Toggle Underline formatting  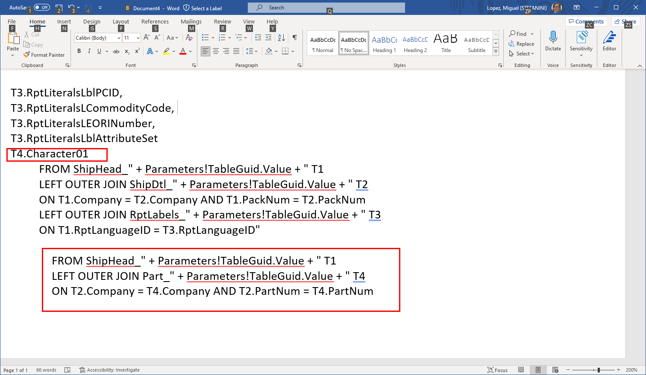99,51
